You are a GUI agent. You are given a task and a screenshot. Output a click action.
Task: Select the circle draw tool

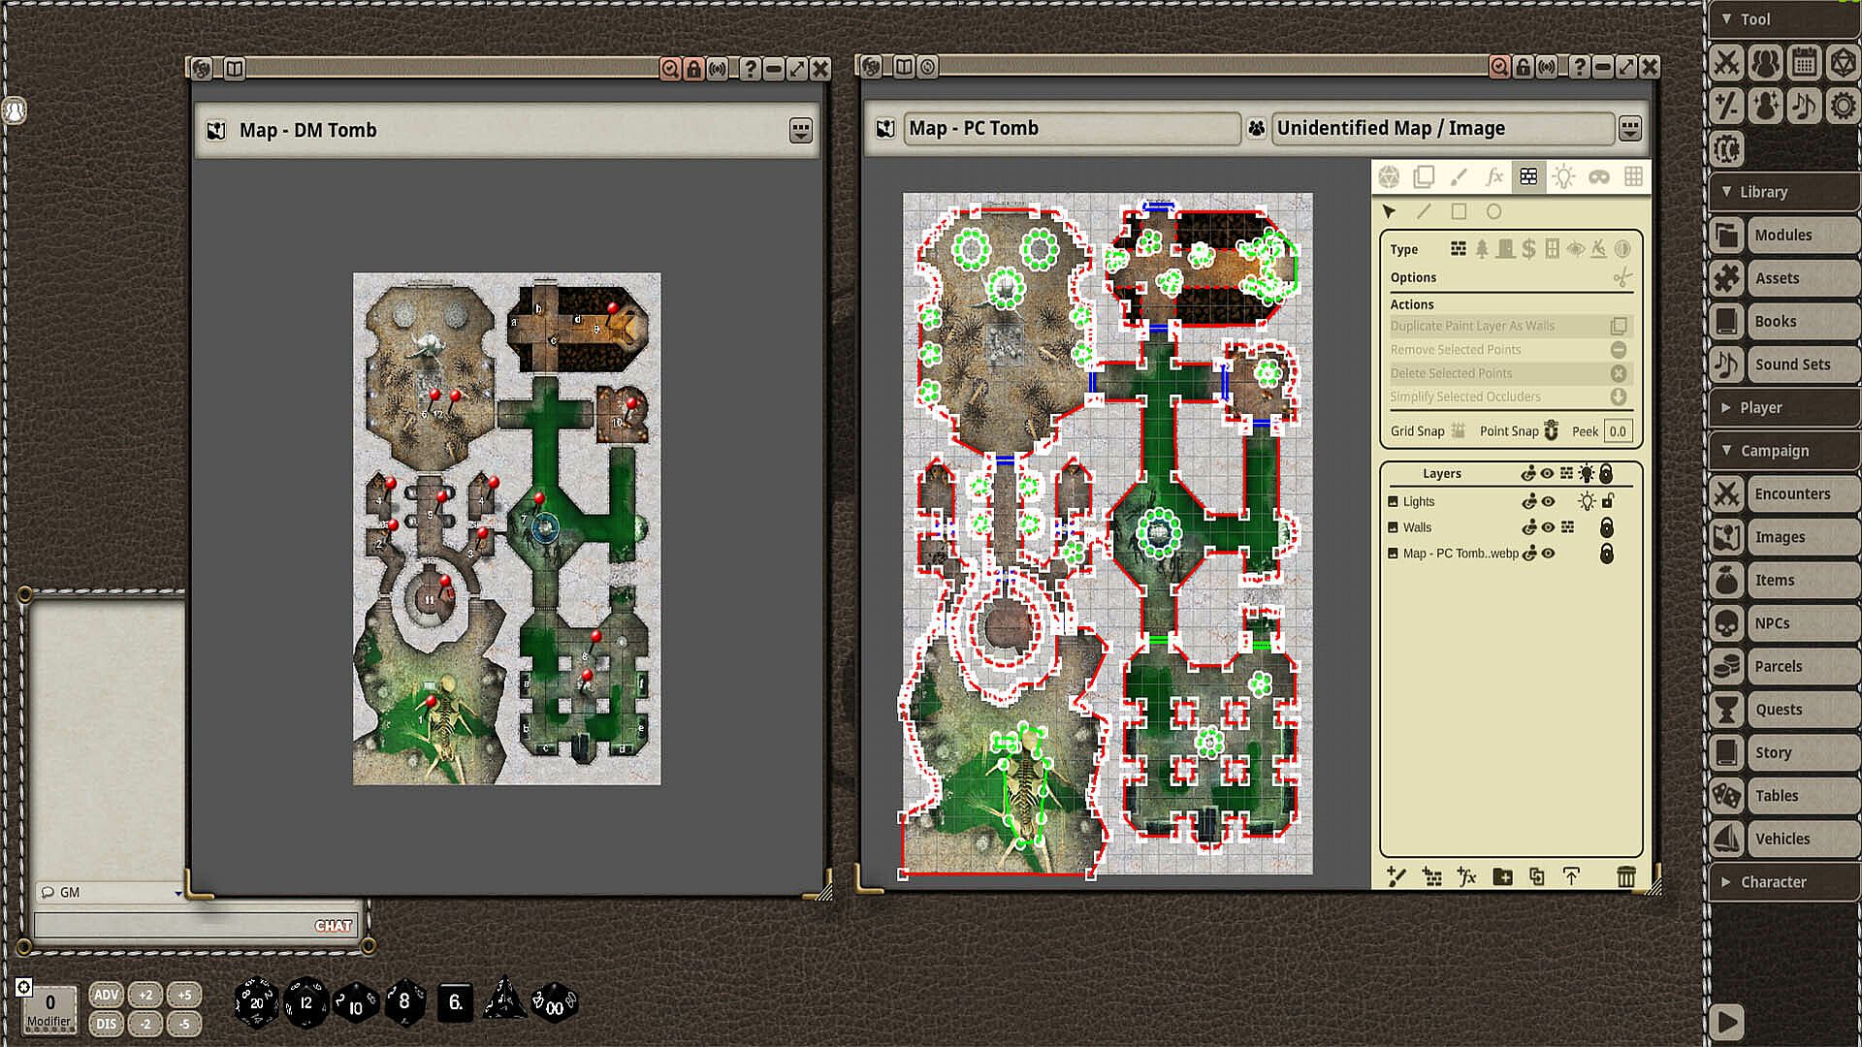click(1493, 211)
